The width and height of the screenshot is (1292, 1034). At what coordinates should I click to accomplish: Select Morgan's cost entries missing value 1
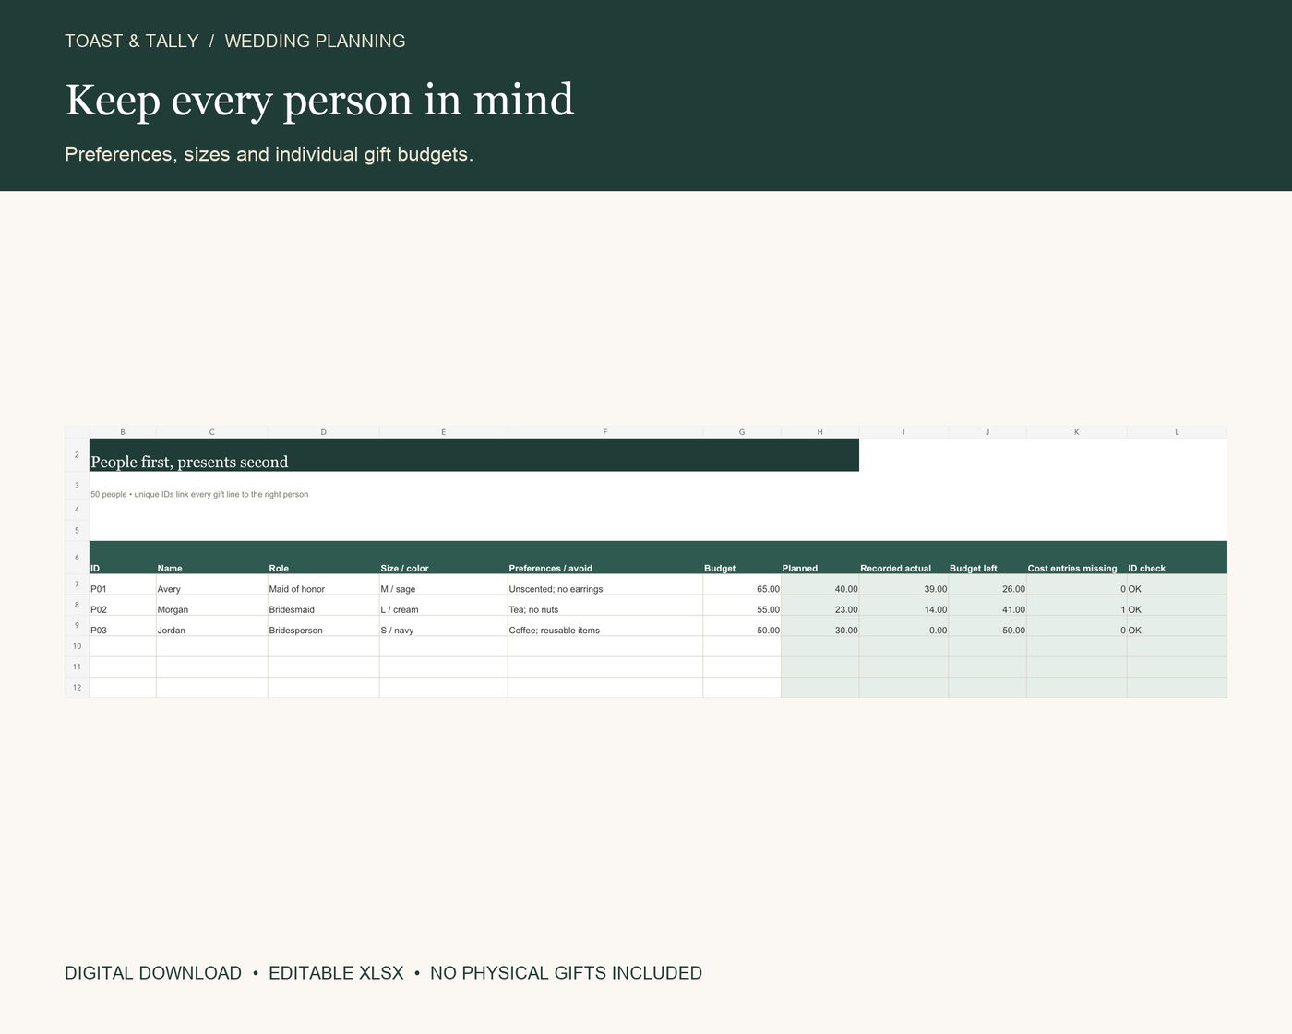pyautogui.click(x=1077, y=606)
